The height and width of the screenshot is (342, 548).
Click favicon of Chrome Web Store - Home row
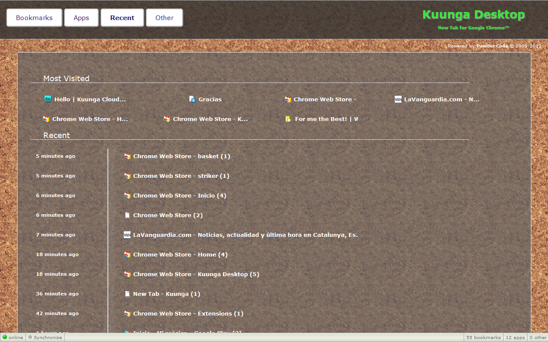(127, 254)
